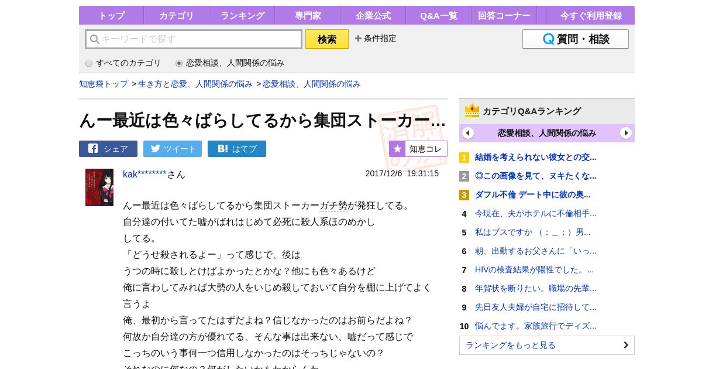Screen dimensions: 702x369
Task: Share on Facebook with シェア button
Action: (x=108, y=149)
